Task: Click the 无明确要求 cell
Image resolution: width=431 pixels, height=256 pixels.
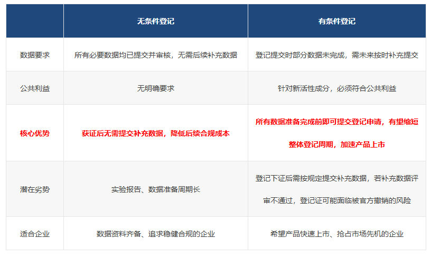Action: (155, 88)
